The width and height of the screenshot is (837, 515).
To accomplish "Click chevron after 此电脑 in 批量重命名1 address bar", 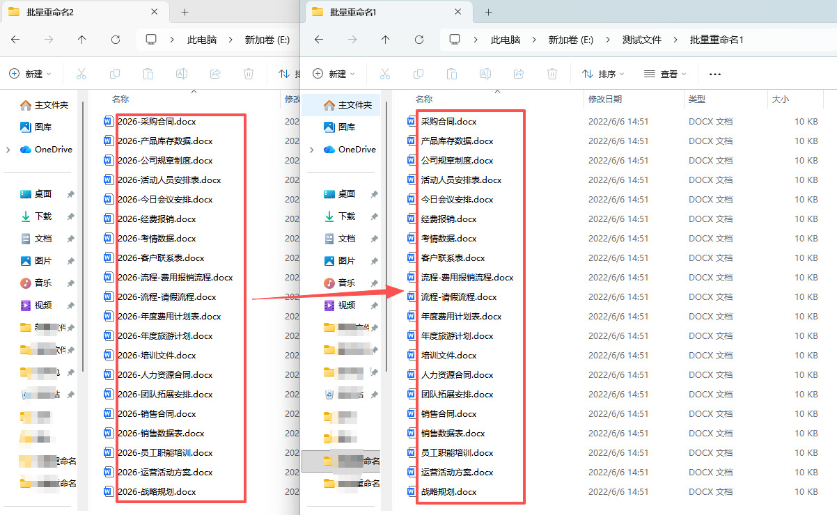I will coord(534,40).
